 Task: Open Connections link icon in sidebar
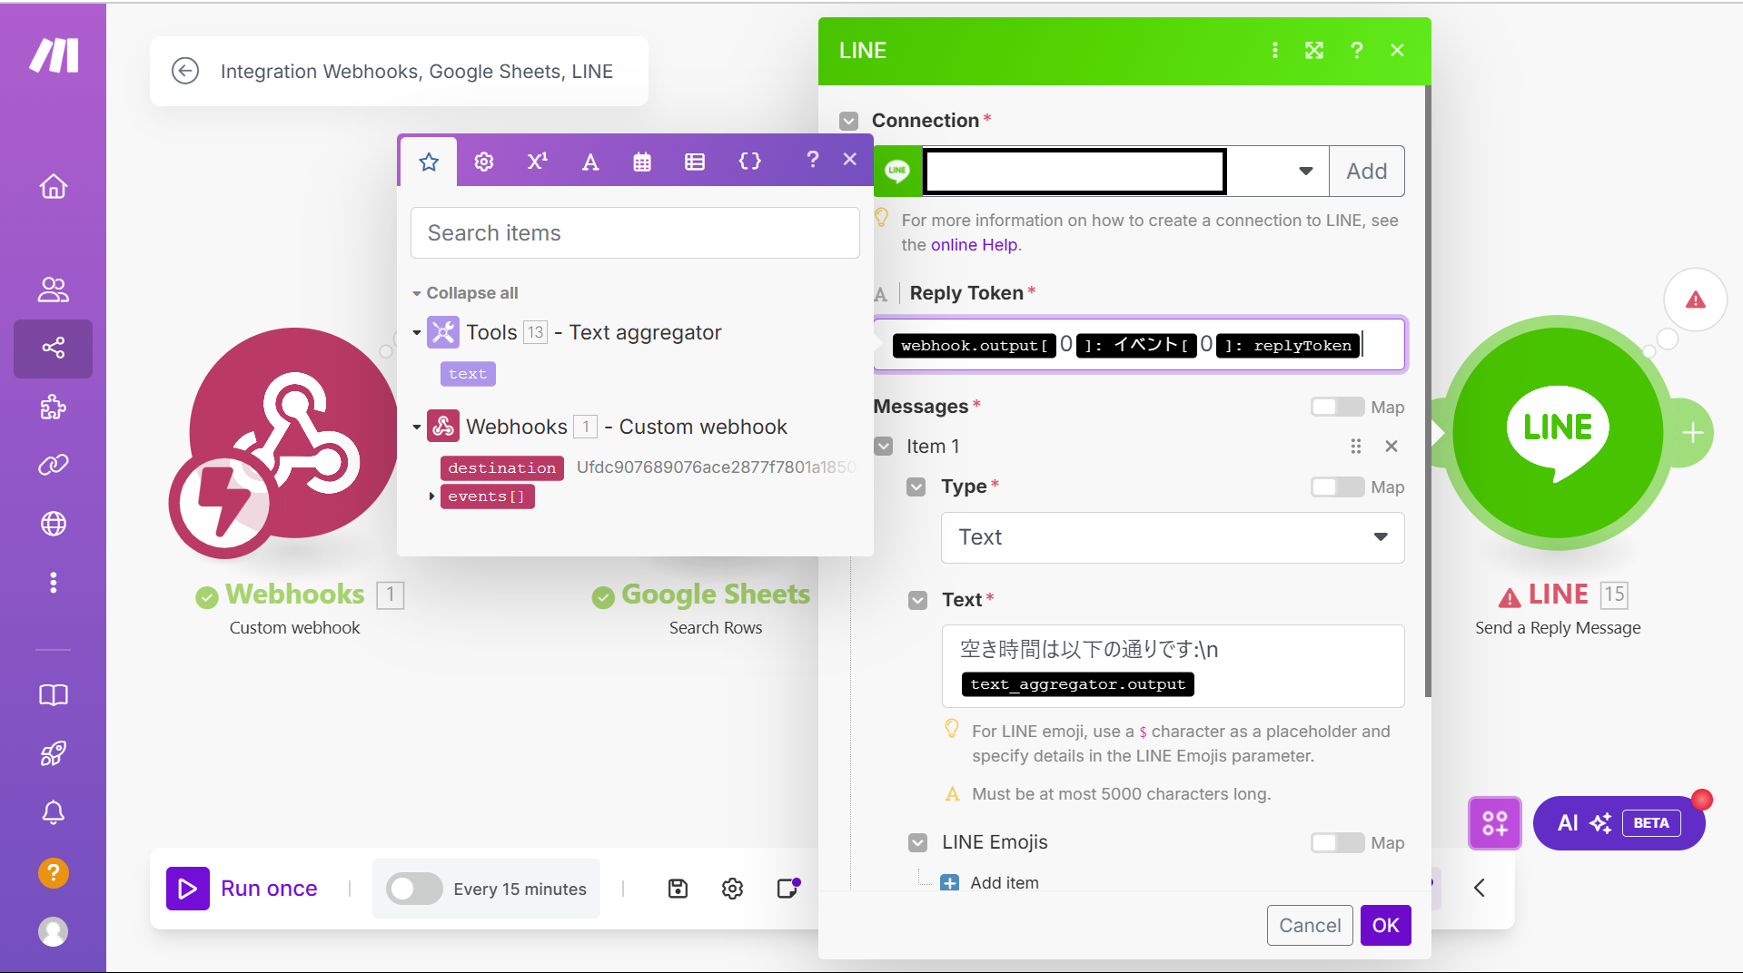point(54,465)
